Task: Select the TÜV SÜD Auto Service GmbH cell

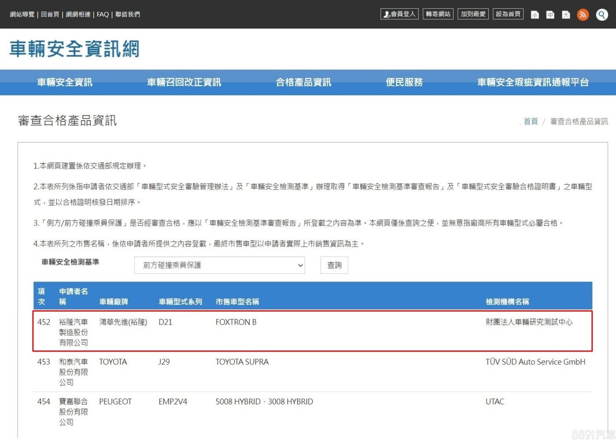Action: (535, 362)
